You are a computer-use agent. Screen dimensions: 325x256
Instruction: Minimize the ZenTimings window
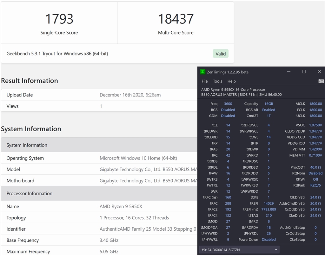click(x=289, y=72)
